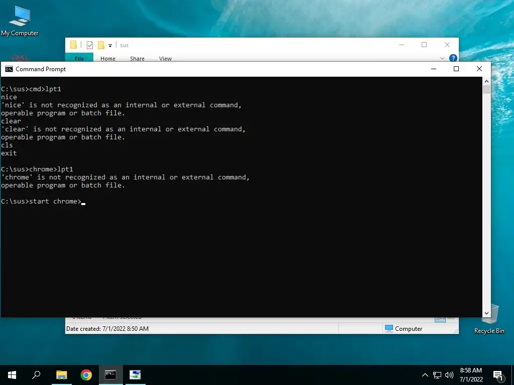Minimize the Command Prompt window

click(434, 69)
